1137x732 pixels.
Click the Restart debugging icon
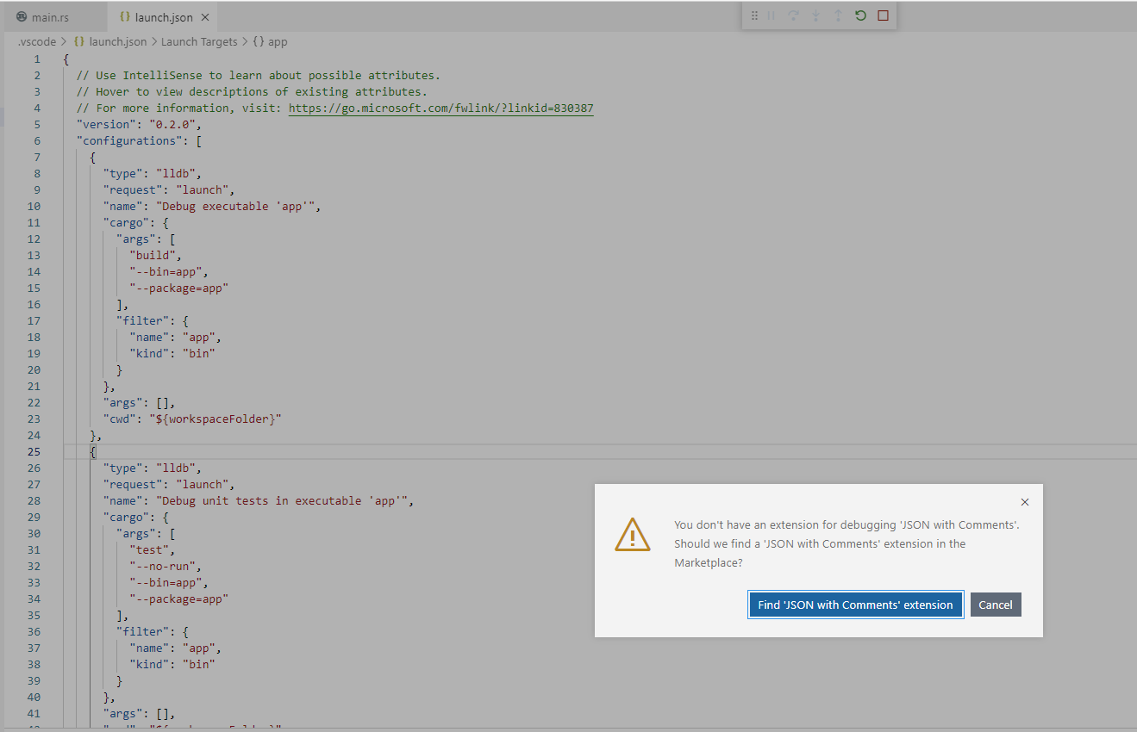(x=859, y=15)
